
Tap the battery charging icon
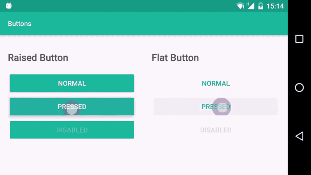click(x=260, y=6)
